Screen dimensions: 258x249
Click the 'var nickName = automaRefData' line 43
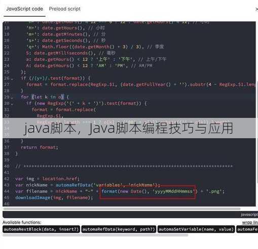pyautogui.click(x=88, y=185)
